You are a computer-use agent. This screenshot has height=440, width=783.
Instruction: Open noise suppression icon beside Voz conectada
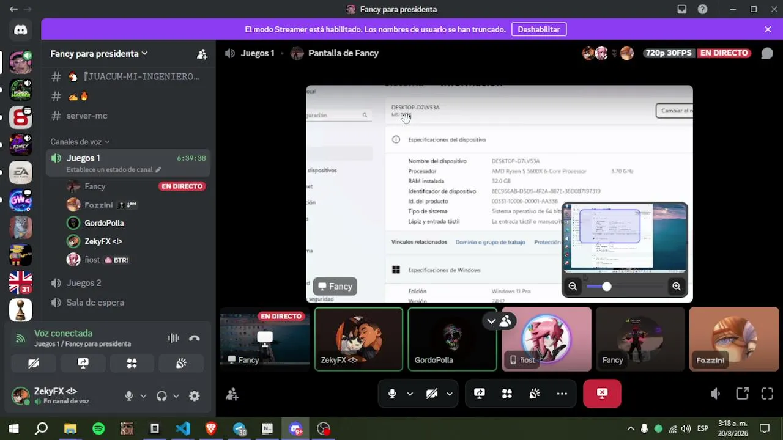[174, 338]
